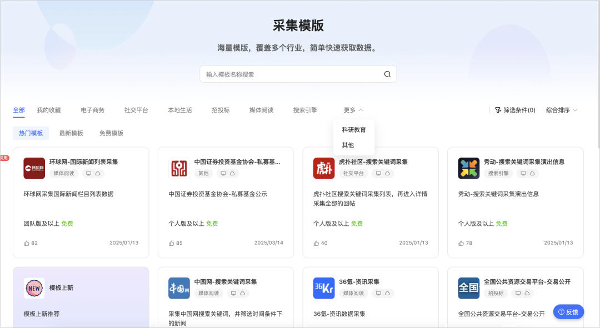Image resolution: width=600 pixels, height=328 pixels.
Task: Switch to the 我的收藏 tab
Action: pos(48,110)
